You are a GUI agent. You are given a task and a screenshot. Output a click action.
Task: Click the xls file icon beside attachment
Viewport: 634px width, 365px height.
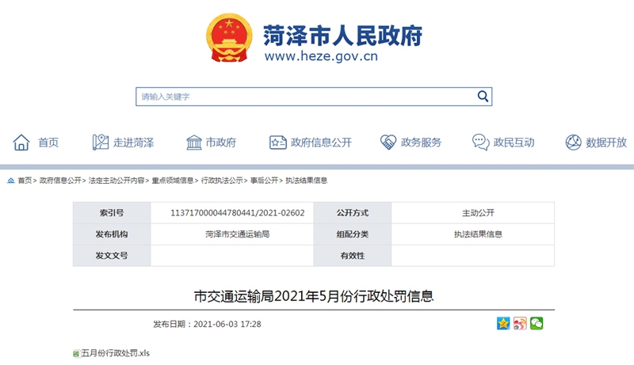(x=76, y=353)
